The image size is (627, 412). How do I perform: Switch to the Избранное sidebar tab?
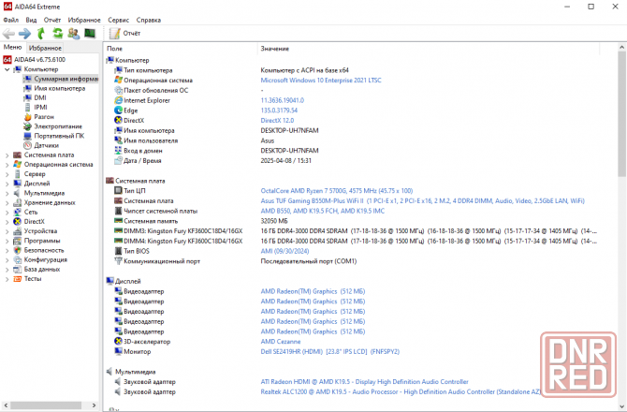[x=45, y=48]
